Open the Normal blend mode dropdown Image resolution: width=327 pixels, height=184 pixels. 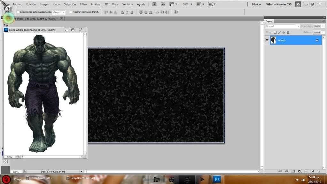point(282,26)
